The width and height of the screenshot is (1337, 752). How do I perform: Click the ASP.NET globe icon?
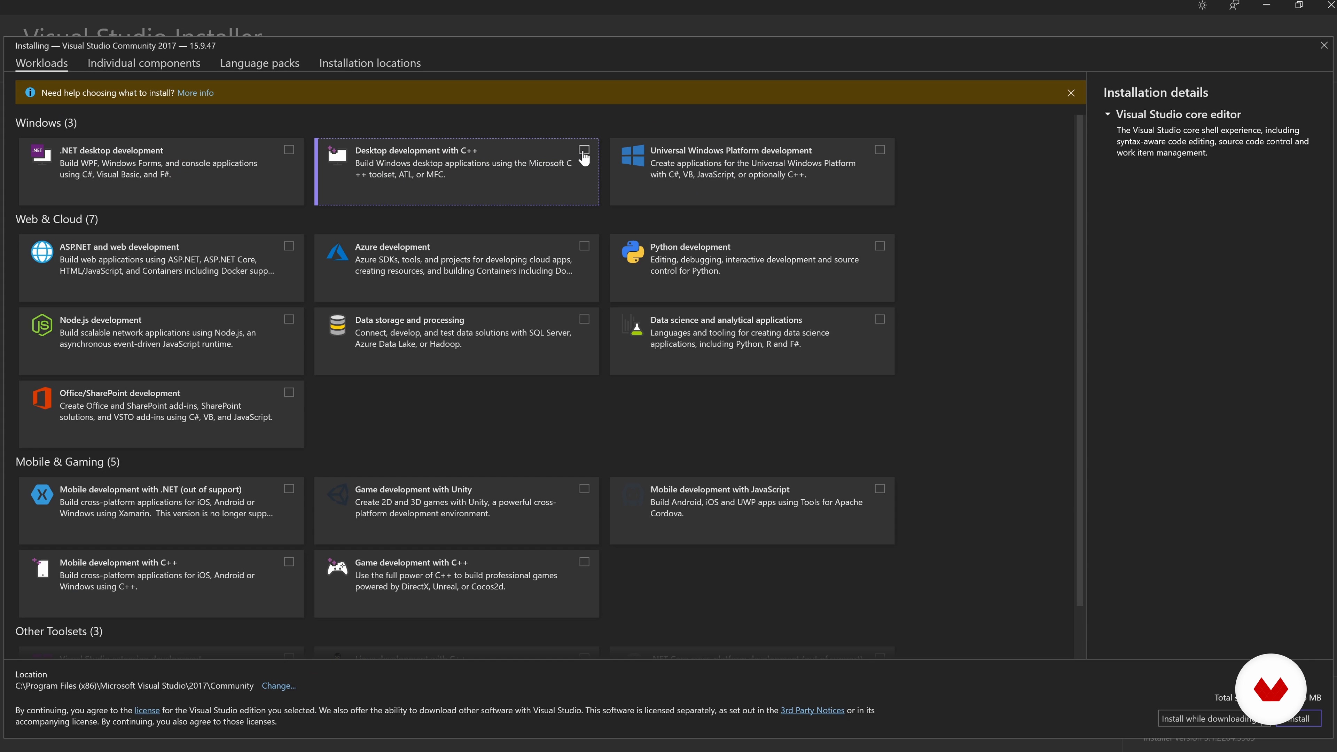(41, 252)
